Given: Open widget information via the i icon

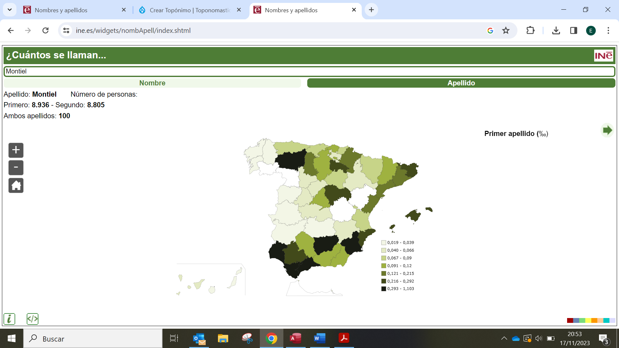Looking at the screenshot, I should coord(9,319).
